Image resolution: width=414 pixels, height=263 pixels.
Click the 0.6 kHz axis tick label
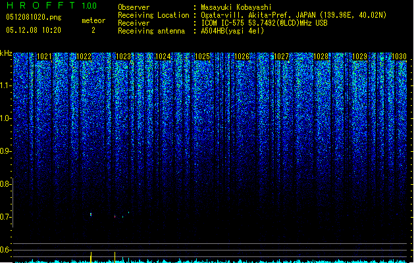pyautogui.click(x=5, y=250)
